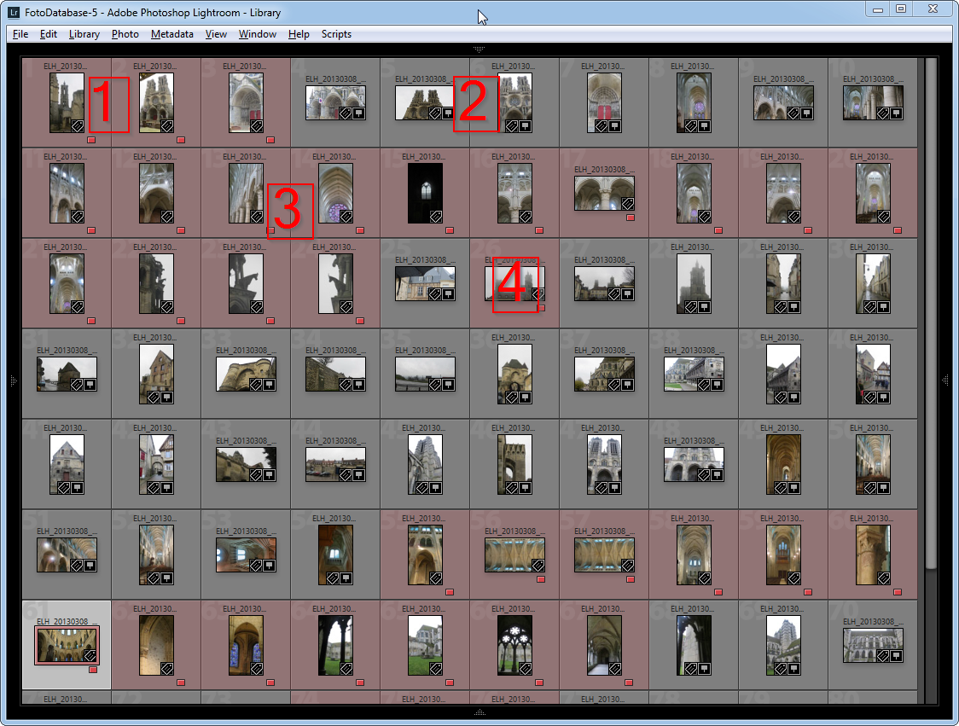Click the map location badge on photo 6
The image size is (959, 726).
[526, 126]
